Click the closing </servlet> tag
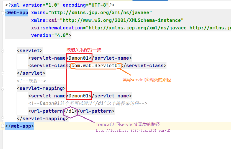The image size is (231, 149). tap(31, 73)
